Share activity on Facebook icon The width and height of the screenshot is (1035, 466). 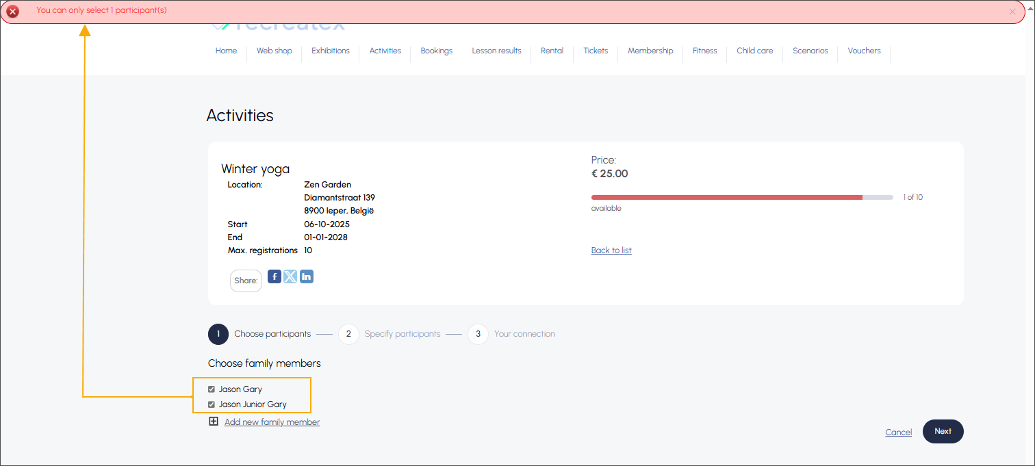(x=274, y=276)
